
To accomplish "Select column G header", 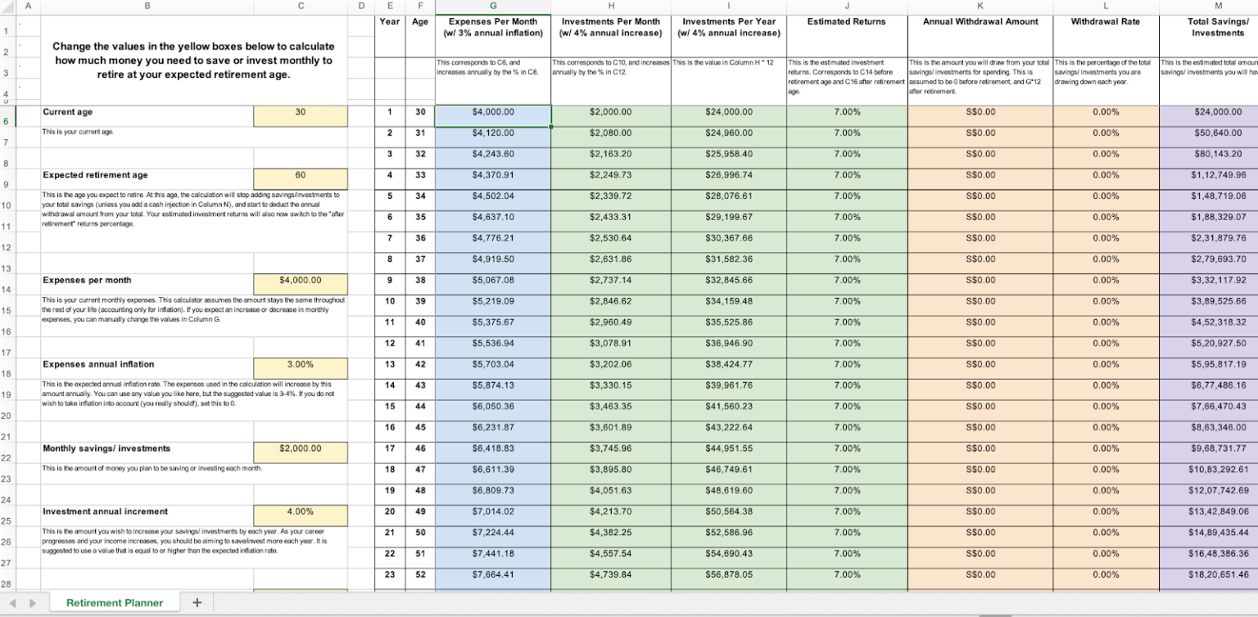I will point(492,7).
